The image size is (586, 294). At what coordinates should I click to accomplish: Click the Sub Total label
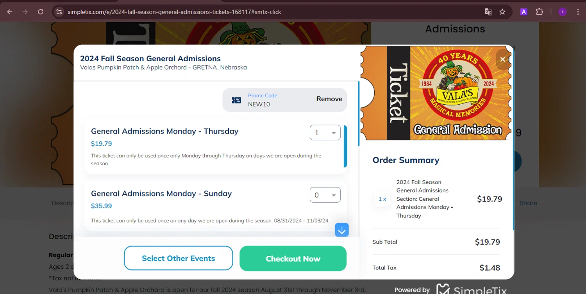pos(385,242)
